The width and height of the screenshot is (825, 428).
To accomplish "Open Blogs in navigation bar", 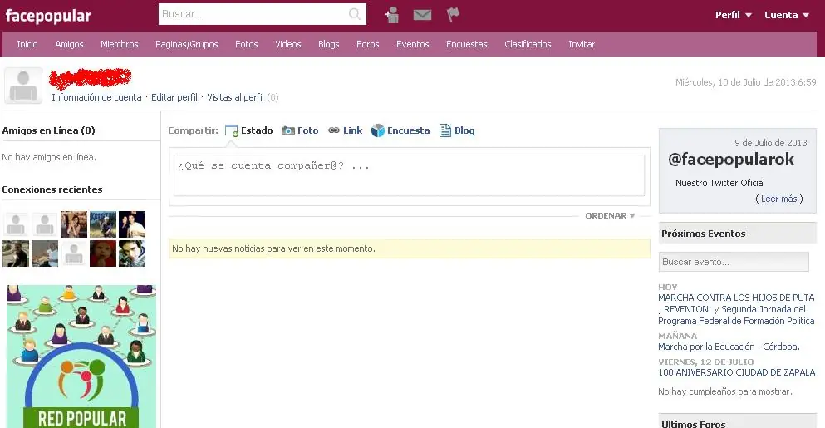I will [x=328, y=44].
